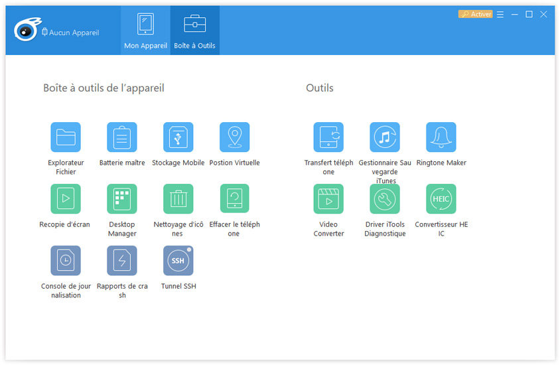Minimize the iTools window
The width and height of the screenshot is (560, 365).
pyautogui.click(x=515, y=15)
